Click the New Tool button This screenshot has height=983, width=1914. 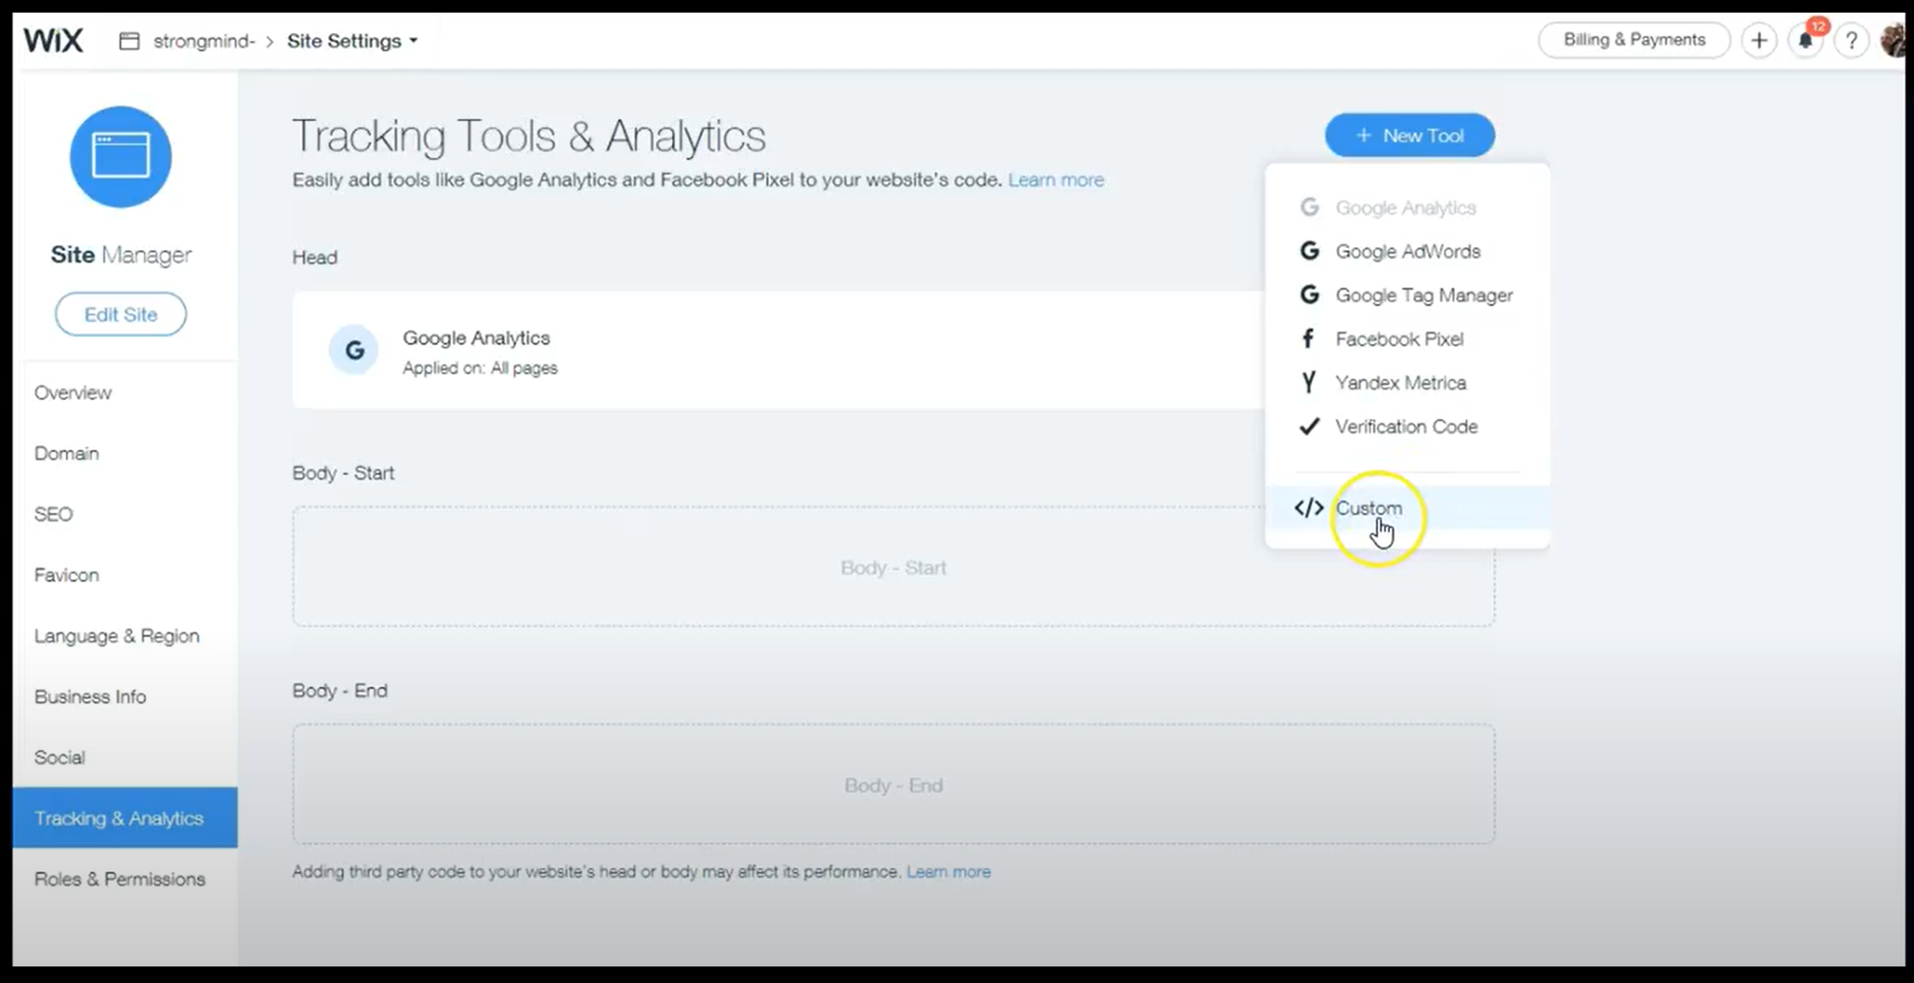1410,135
